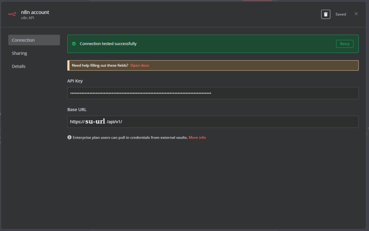Click the n8n API subtitle text
The width and height of the screenshot is (369, 231).
tap(27, 18)
